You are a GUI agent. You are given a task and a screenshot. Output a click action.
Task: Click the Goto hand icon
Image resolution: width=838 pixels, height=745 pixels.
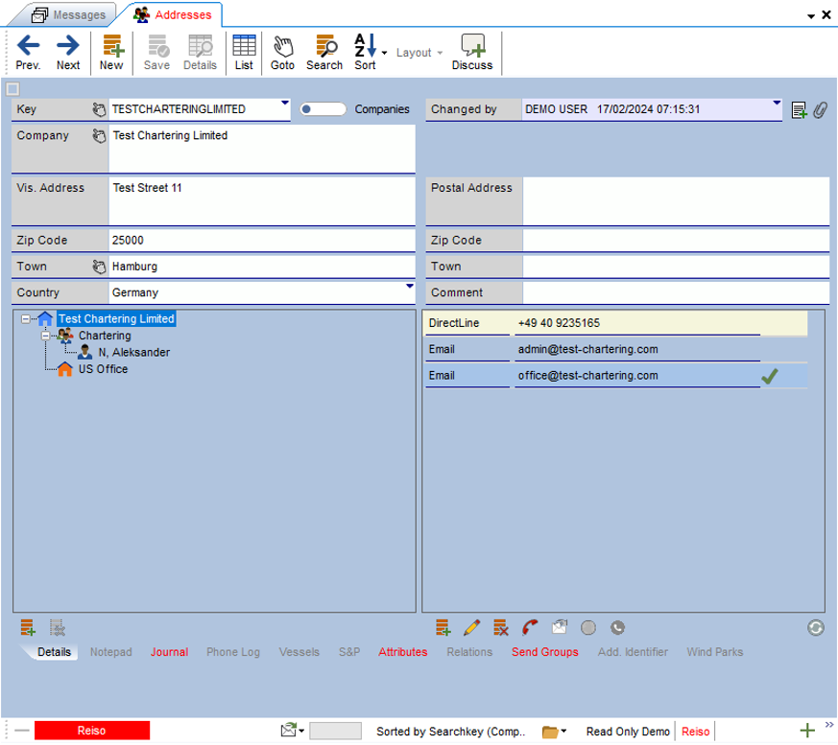coord(282,53)
